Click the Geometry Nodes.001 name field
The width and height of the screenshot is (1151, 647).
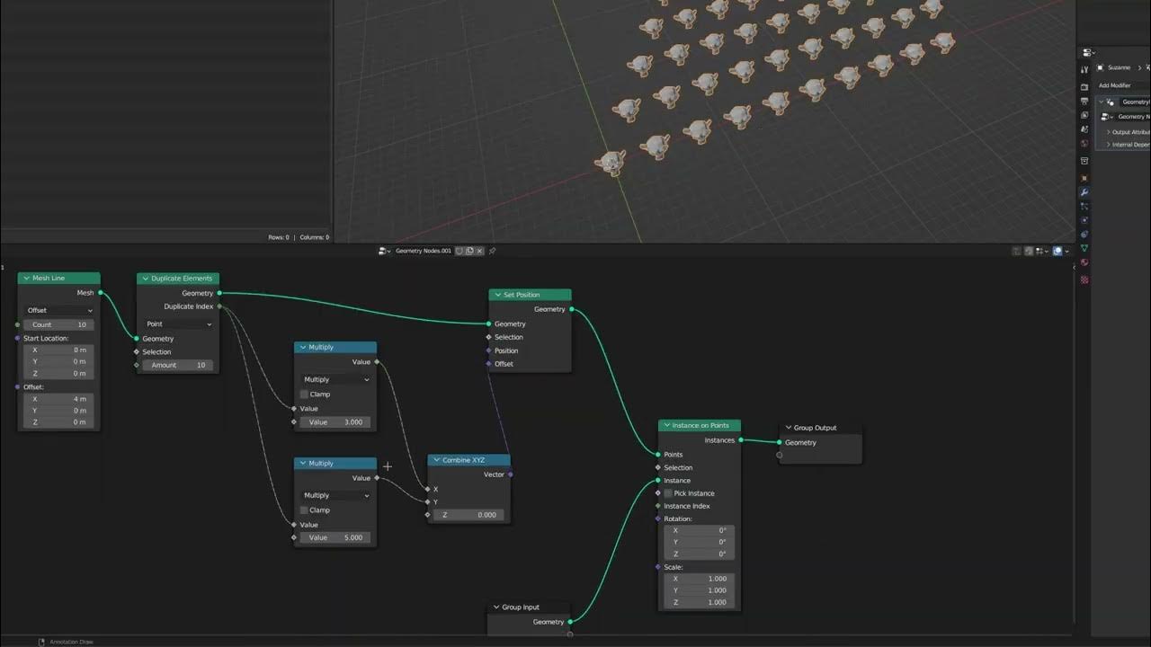[x=424, y=251]
